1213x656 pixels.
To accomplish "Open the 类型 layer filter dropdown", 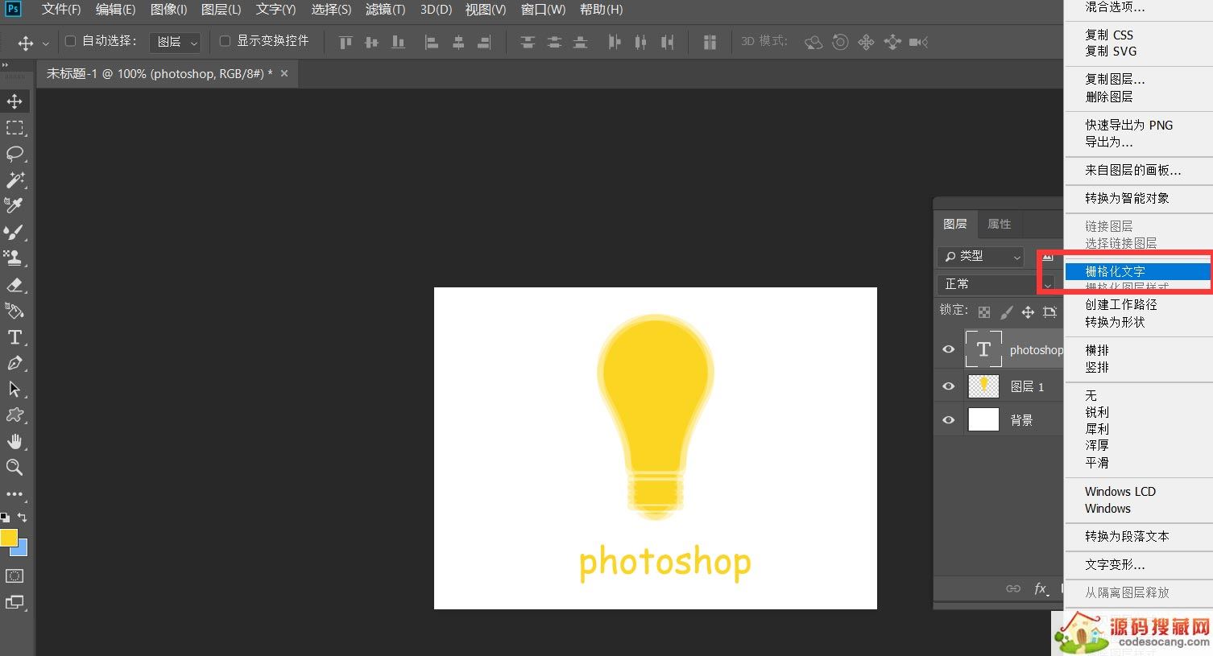I will (x=980, y=256).
